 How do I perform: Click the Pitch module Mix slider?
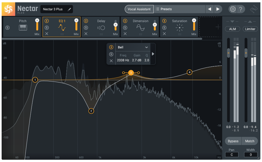(x=37, y=25)
